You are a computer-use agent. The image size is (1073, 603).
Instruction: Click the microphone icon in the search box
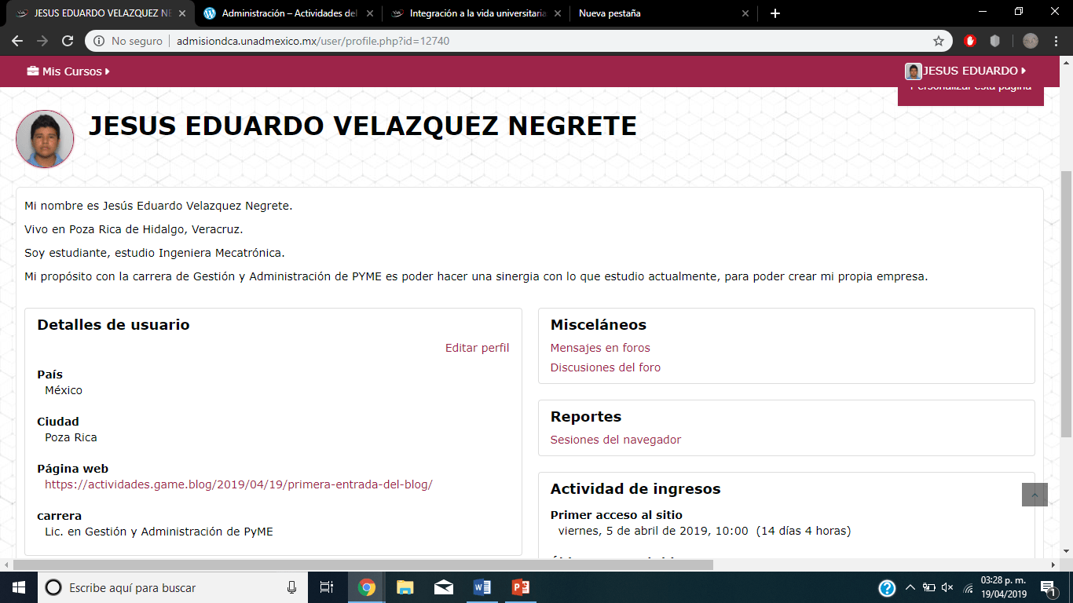[x=291, y=587]
